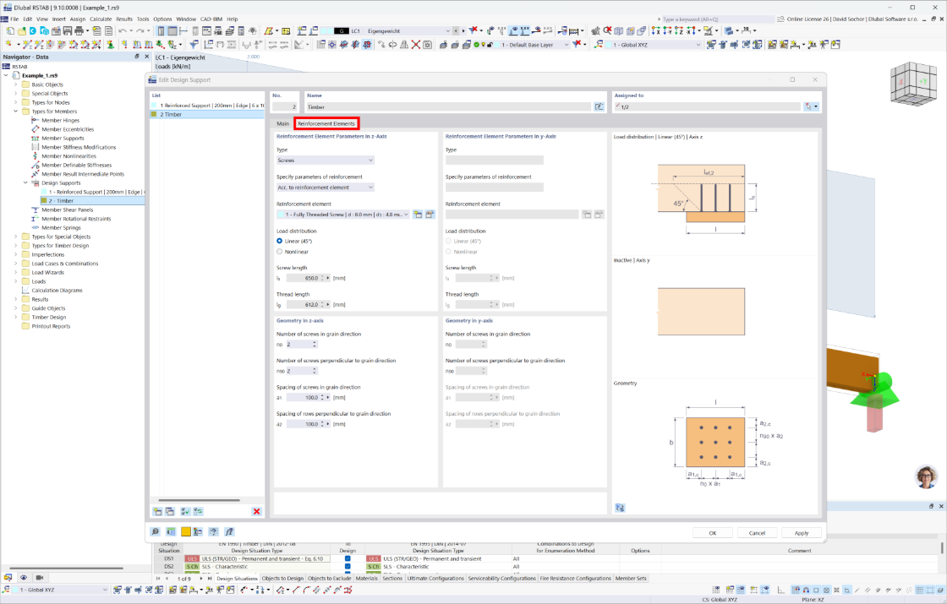Open the Results menu

pos(123,19)
